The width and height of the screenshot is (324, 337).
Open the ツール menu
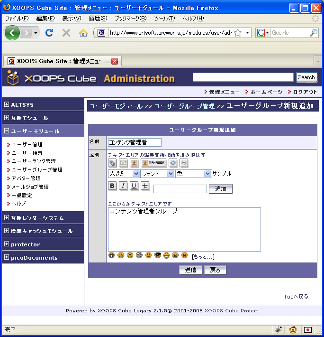(x=164, y=19)
